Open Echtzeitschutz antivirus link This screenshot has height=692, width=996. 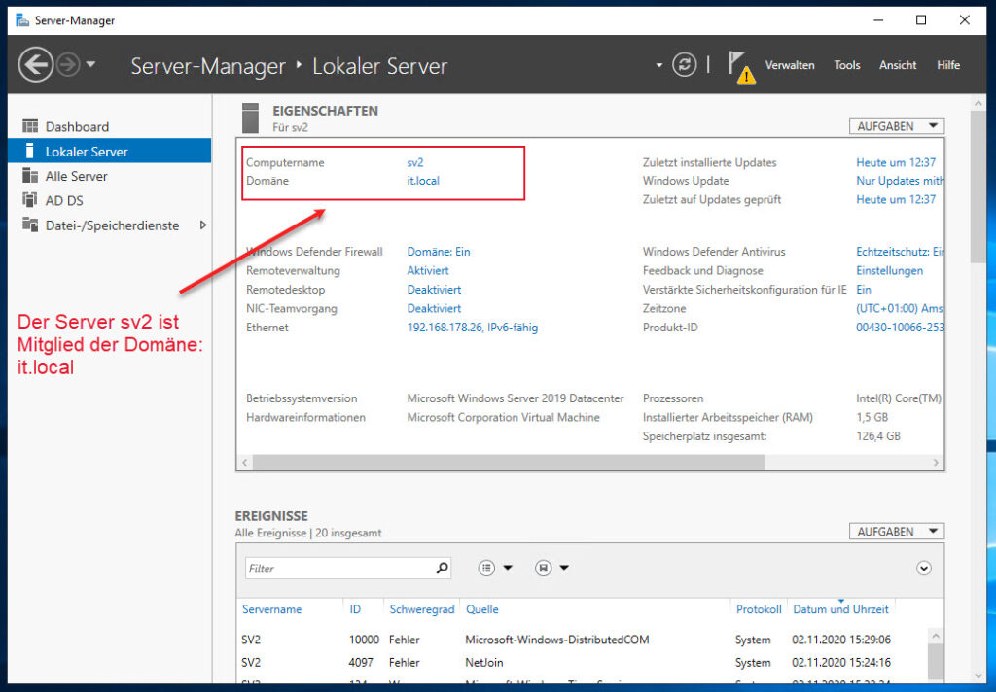click(x=900, y=252)
